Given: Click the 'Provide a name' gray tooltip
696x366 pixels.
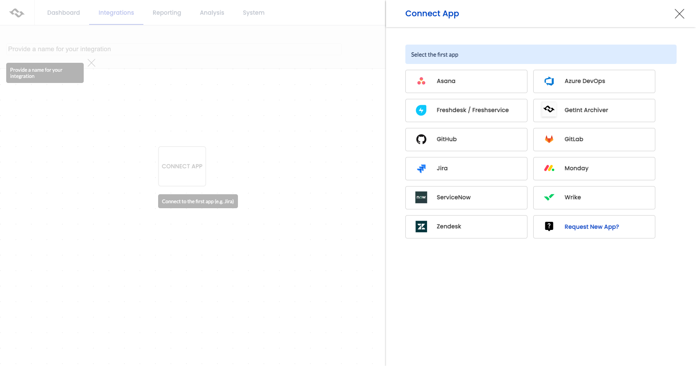Looking at the screenshot, I should 45,73.
